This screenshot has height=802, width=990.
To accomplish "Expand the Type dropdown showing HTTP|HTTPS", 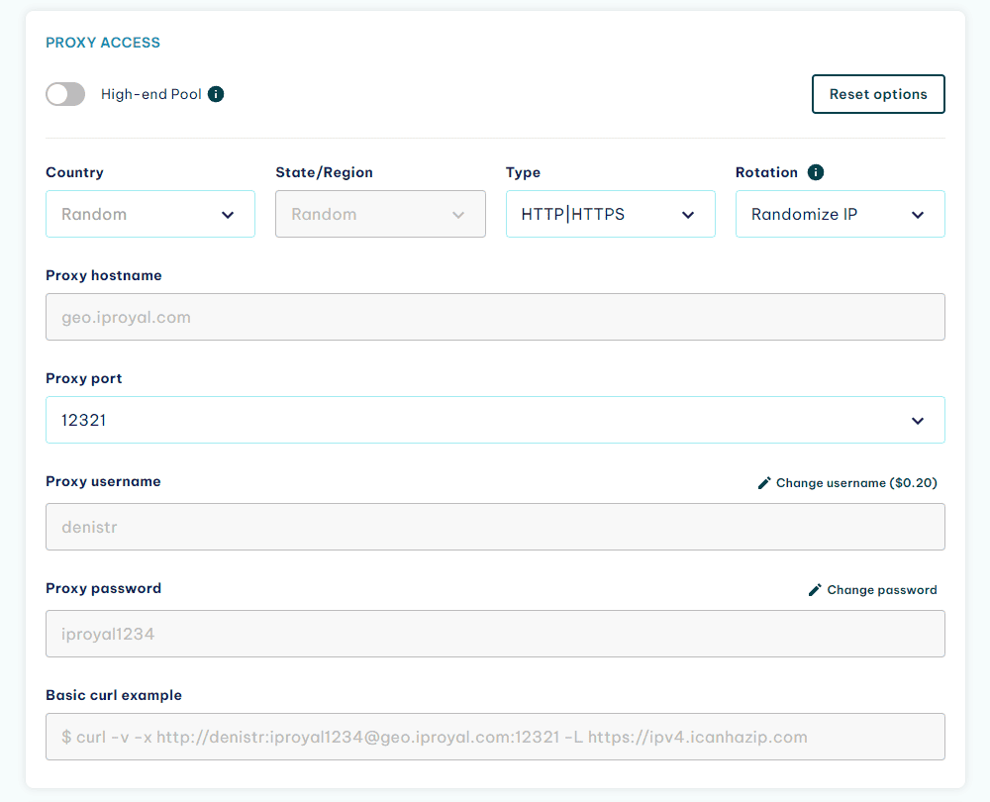I will click(x=610, y=214).
